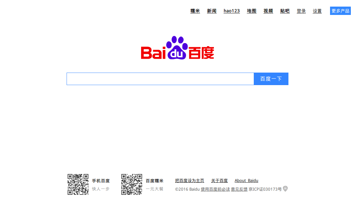Open the 设置 settings menu
This screenshot has height=224, width=355.
317,11
